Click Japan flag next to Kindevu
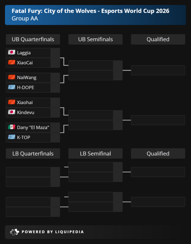This screenshot has width=191, height=244. 12,112
